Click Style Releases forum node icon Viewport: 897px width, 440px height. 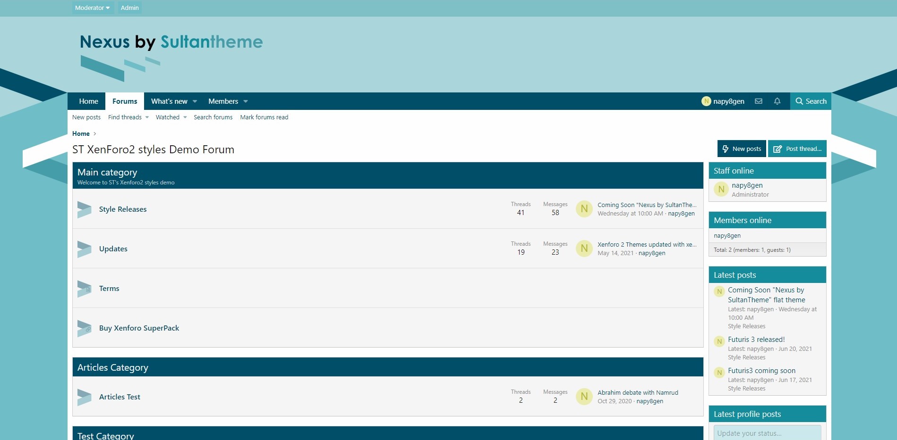[85, 209]
